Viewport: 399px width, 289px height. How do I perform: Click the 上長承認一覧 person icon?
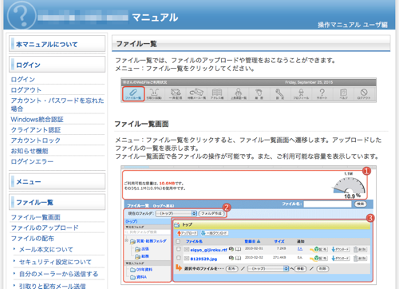pyautogui.click(x=238, y=93)
